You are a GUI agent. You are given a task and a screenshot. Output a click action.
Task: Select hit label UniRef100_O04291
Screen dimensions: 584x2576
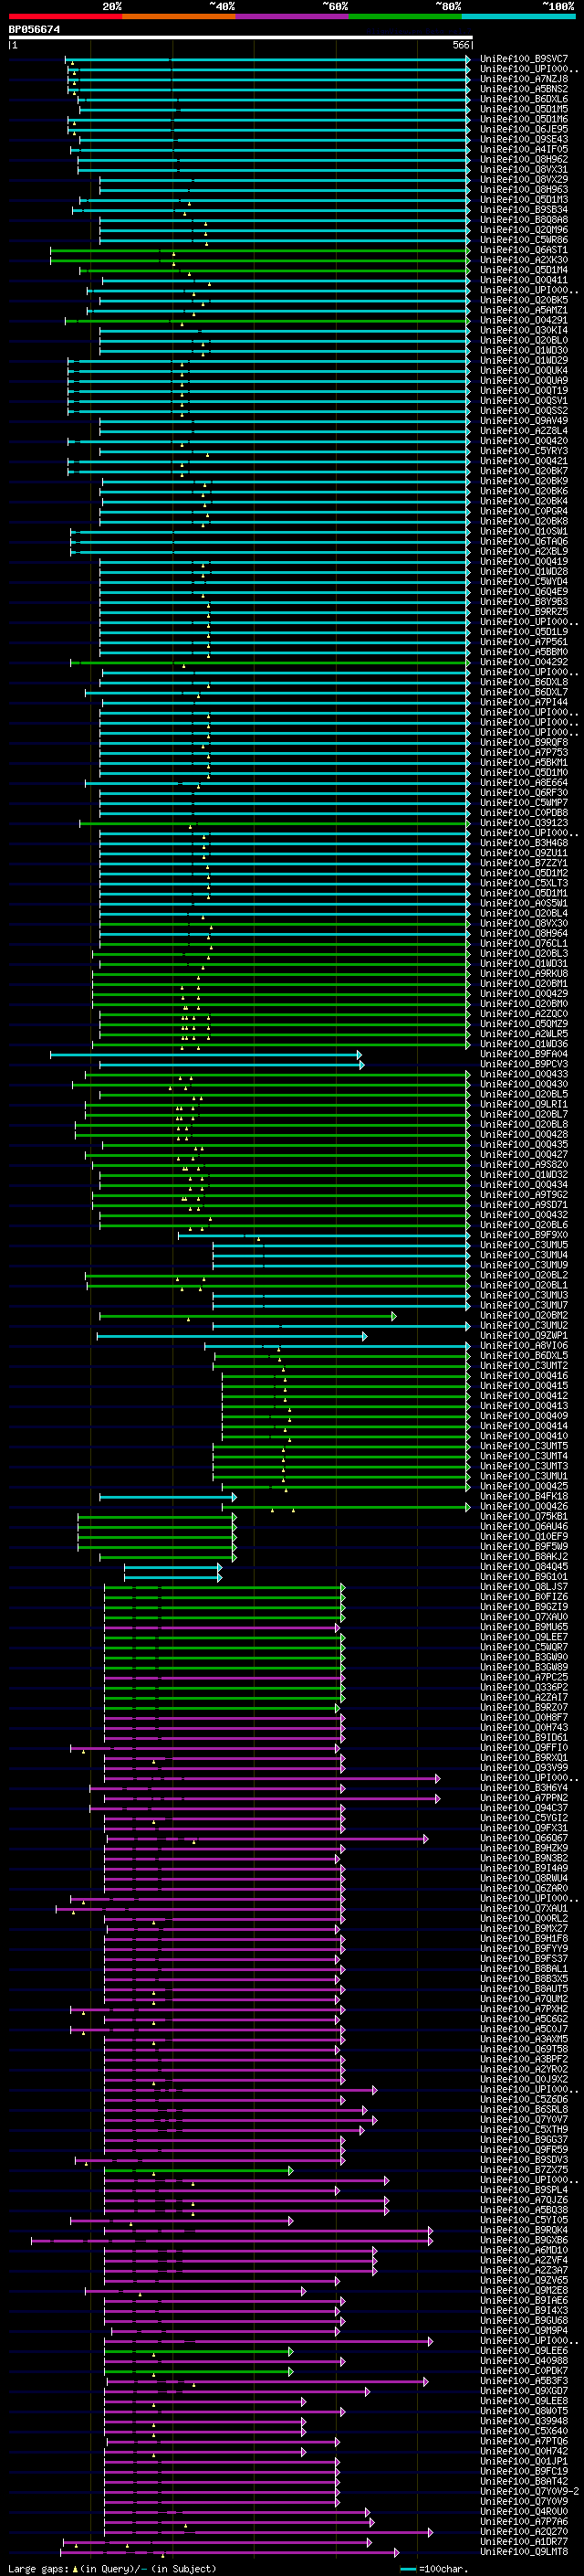click(524, 320)
